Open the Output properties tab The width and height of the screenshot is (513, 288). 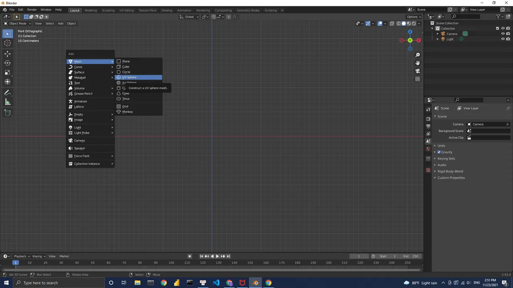[x=428, y=126]
